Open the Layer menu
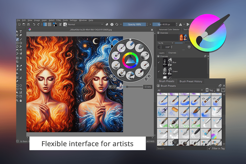This screenshot has width=246, height=164. (44, 20)
